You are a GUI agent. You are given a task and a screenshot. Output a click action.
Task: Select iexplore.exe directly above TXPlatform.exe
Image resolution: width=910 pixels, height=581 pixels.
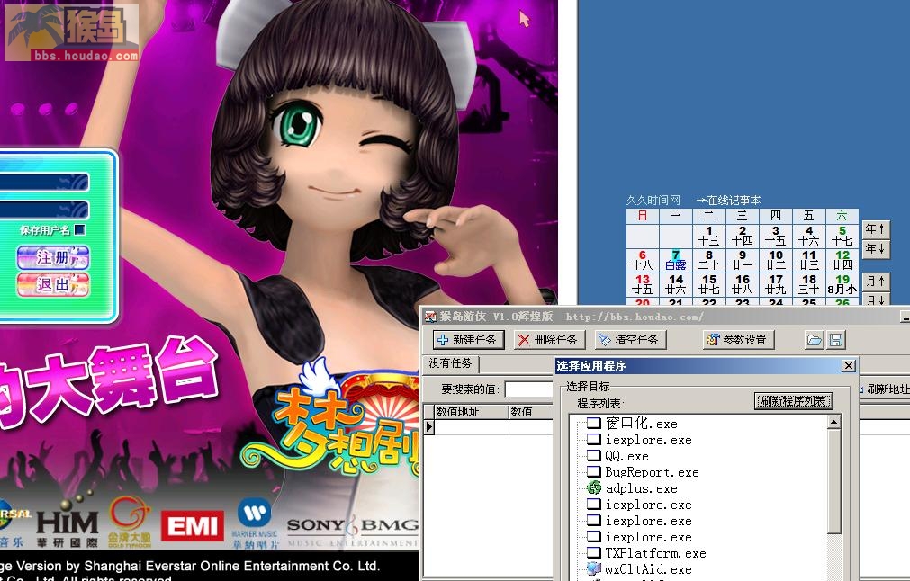(648, 537)
